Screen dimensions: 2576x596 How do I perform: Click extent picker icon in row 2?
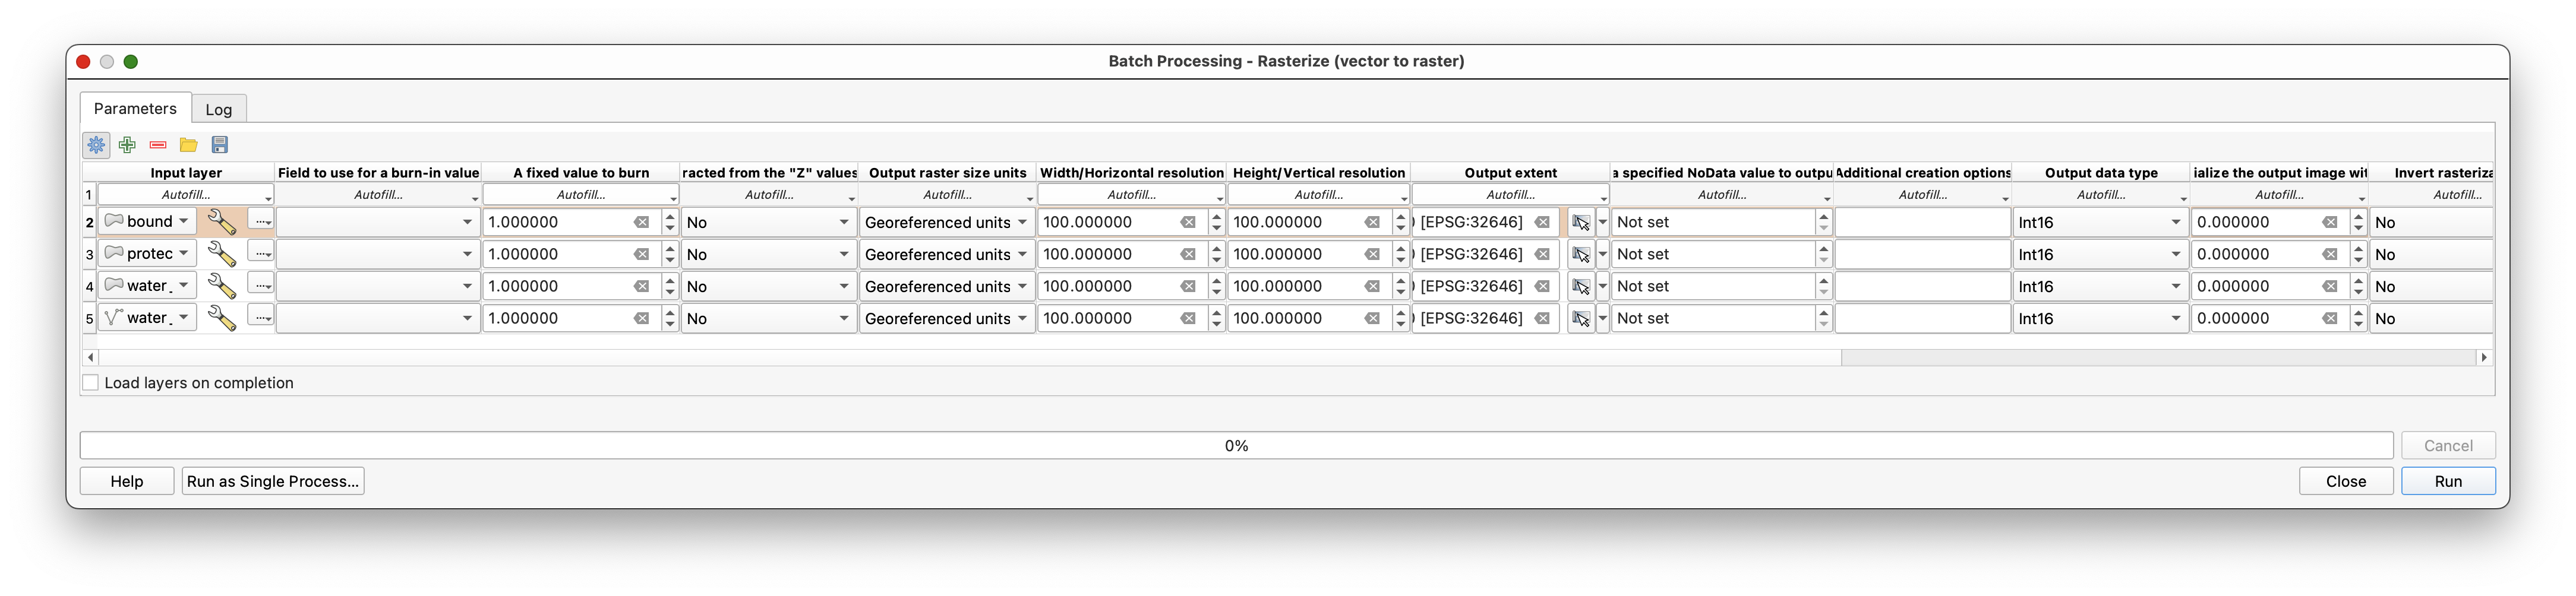pos(1580,222)
